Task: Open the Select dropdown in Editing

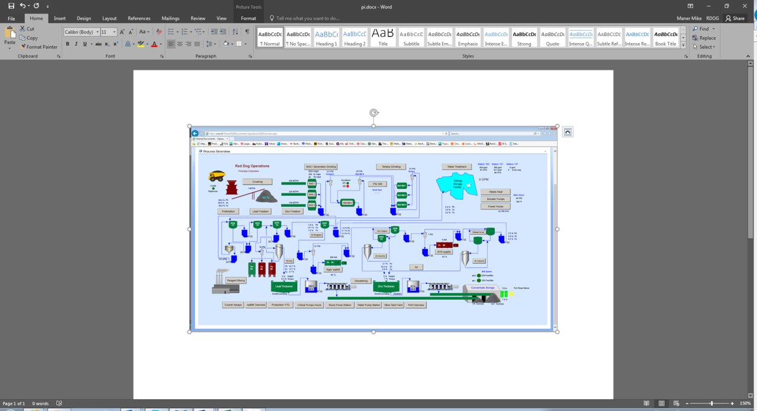Action: tap(704, 47)
